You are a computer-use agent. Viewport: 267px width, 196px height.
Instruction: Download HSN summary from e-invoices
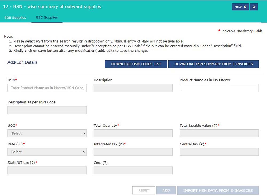[x=214, y=64]
